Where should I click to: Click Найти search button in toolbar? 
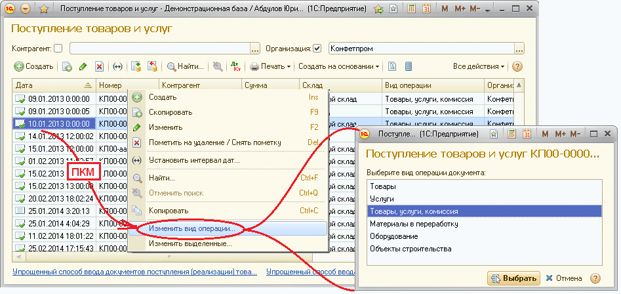185,66
